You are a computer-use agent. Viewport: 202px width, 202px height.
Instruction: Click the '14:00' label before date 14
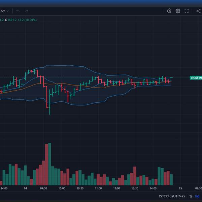click(x=4, y=188)
